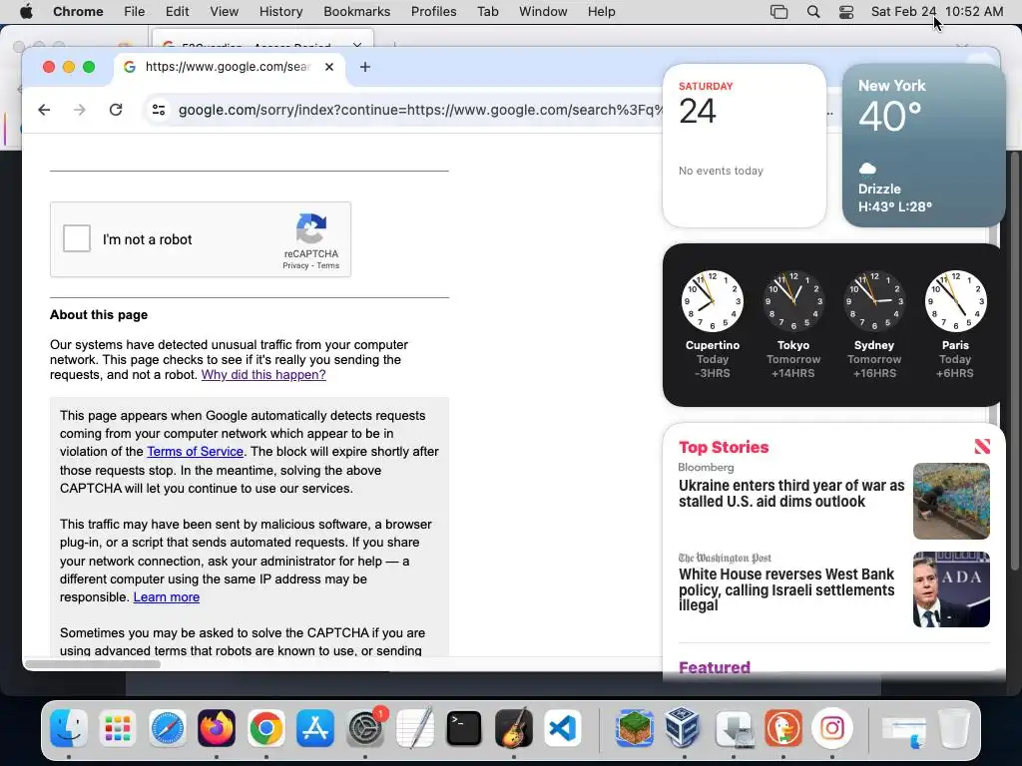The image size is (1022, 766).
Task: Click the Paris clock
Action: pyautogui.click(x=955, y=301)
